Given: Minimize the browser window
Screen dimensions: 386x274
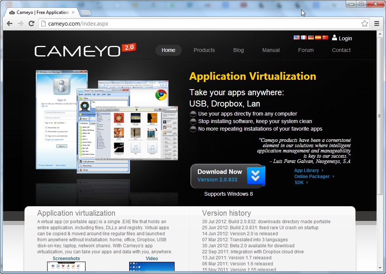Looking at the screenshot, I should pos(351,4).
